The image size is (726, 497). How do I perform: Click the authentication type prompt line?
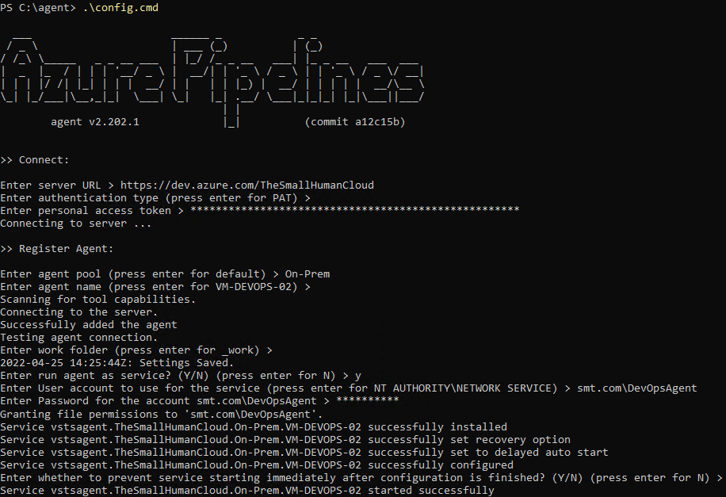[x=155, y=197]
